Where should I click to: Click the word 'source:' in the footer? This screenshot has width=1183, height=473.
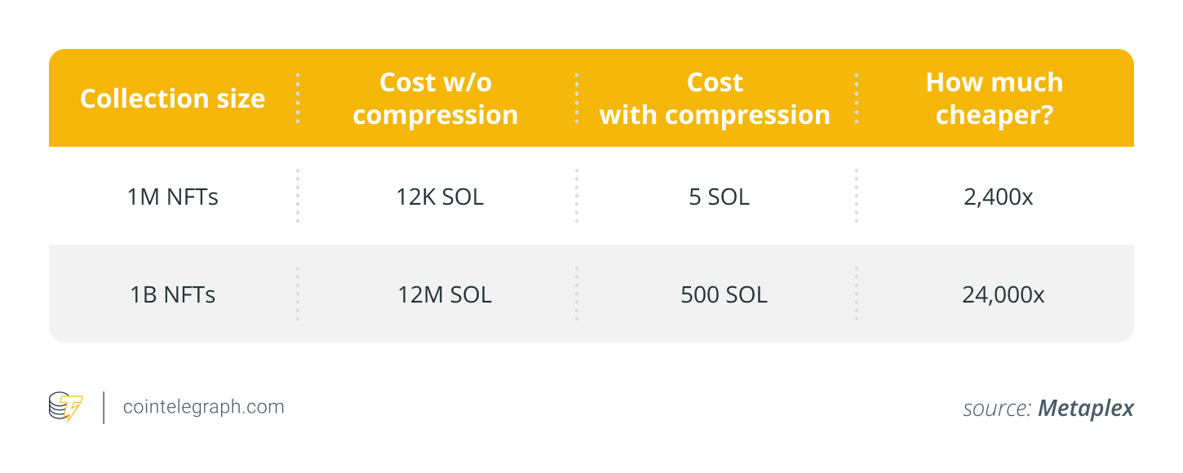(x=995, y=408)
